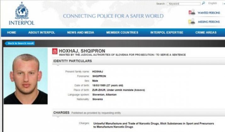Screen dimensions: 225x132
Task: Expand the language selector arrow
Action: pyautogui.click(x=223, y=4)
